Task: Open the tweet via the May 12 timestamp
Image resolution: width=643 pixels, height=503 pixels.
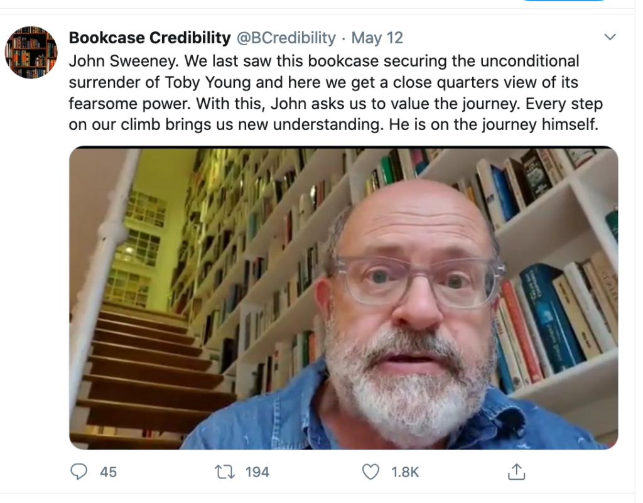Action: tap(377, 38)
